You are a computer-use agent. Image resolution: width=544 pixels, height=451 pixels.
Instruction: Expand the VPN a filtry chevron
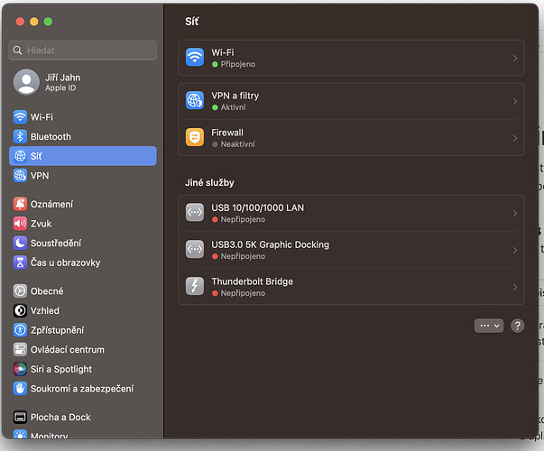pyautogui.click(x=514, y=102)
